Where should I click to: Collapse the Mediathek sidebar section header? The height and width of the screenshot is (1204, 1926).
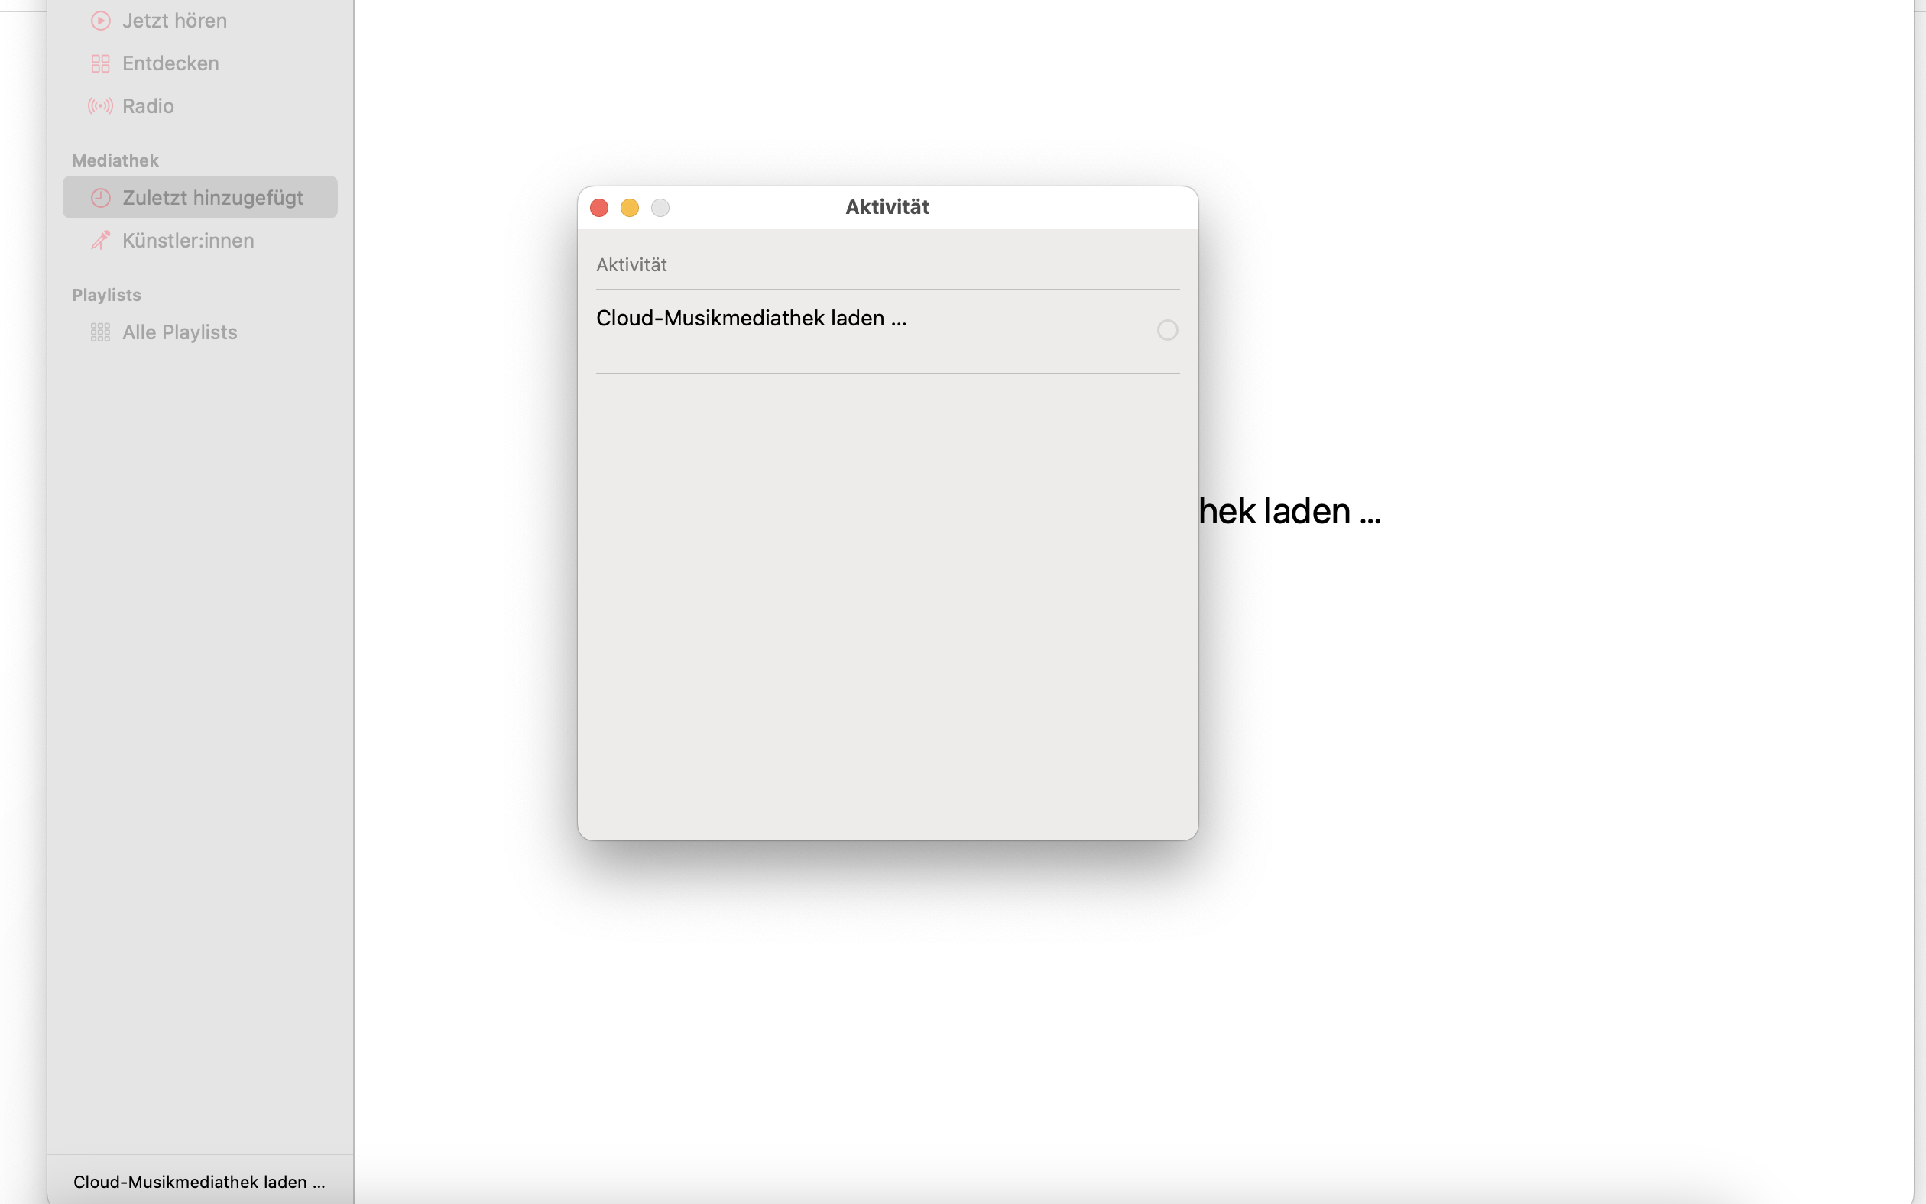[115, 161]
